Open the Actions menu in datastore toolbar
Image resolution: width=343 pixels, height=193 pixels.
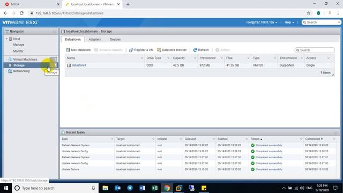coord(223,50)
